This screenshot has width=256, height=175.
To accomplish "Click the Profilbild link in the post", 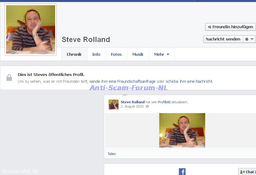I will [164, 102].
